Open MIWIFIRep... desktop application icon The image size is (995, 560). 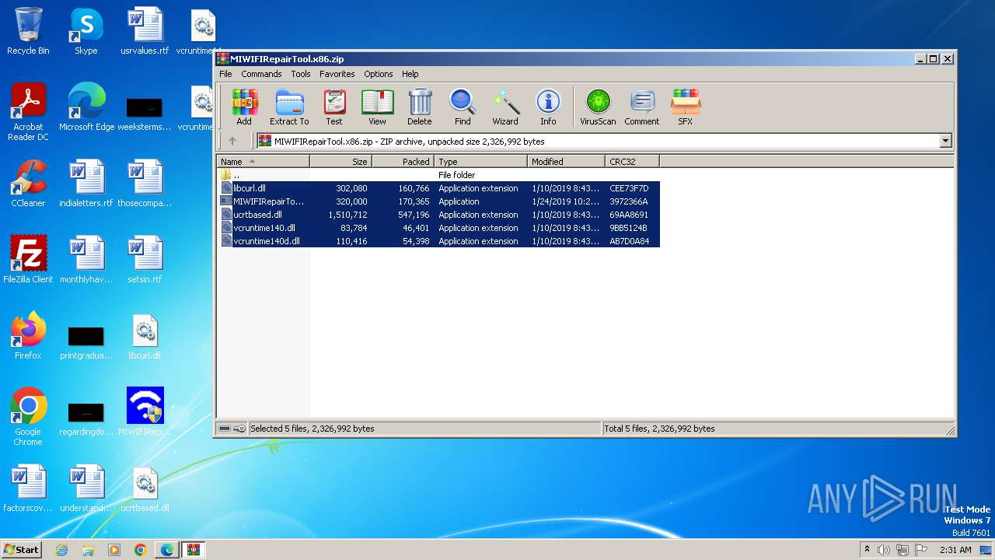(145, 412)
